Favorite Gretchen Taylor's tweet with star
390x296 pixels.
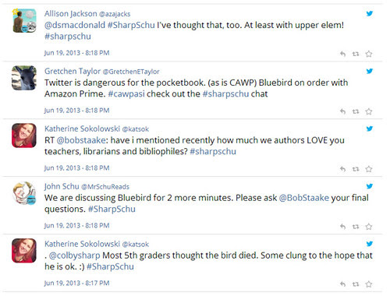pyautogui.click(x=368, y=111)
